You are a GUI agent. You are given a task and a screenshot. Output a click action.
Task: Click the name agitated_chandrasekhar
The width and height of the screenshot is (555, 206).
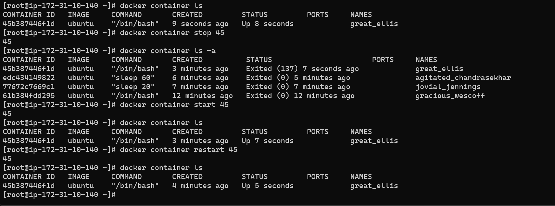pyautogui.click(x=463, y=78)
